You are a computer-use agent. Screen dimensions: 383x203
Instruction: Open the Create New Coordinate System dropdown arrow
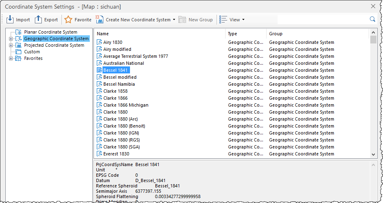[x=174, y=20]
